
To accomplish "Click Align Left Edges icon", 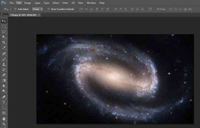I will [x=97, y=9].
